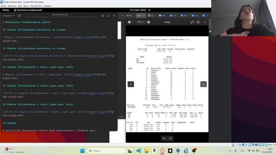Switch the РУС keyboard language indicator
This screenshot has height=155, width=276.
[242, 151]
